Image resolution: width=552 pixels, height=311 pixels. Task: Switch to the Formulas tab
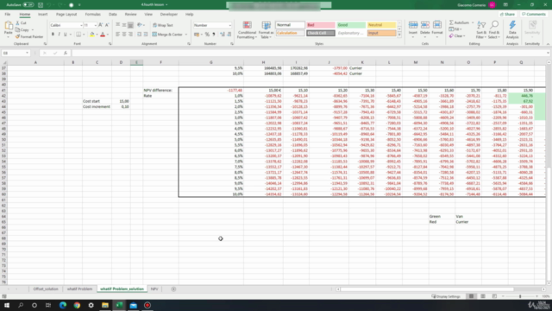[93, 15]
